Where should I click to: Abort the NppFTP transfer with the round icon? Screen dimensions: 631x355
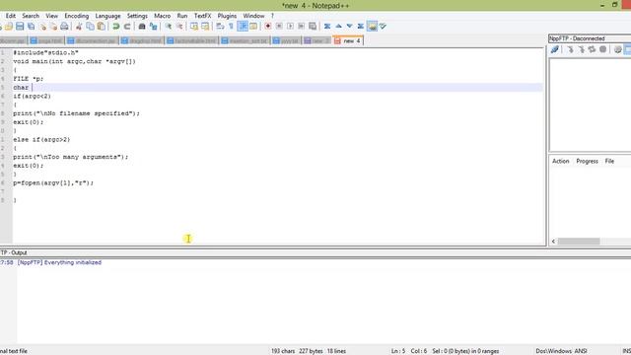click(x=602, y=49)
